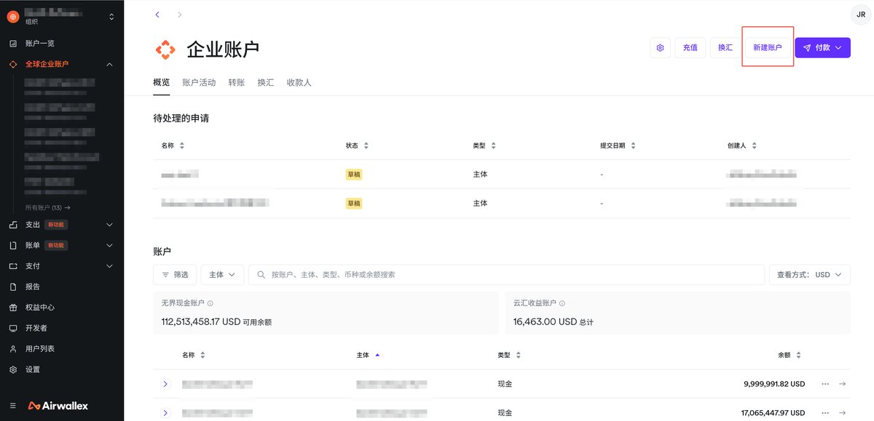This screenshot has width=874, height=421.
Task: Open account settings gear next to 充值
Action: point(660,48)
